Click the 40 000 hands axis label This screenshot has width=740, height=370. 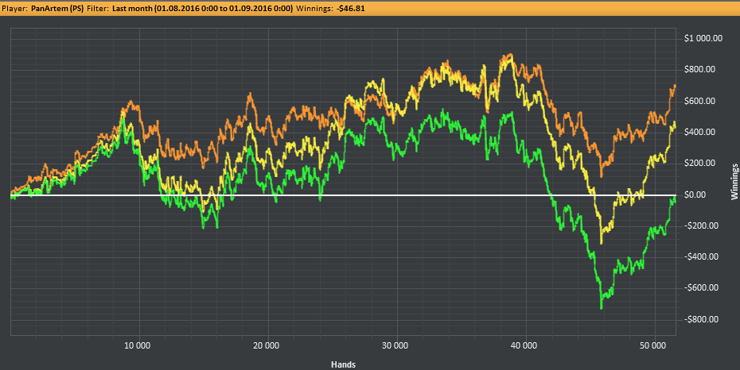524,346
